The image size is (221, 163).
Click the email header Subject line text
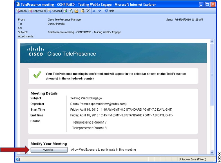84,32
